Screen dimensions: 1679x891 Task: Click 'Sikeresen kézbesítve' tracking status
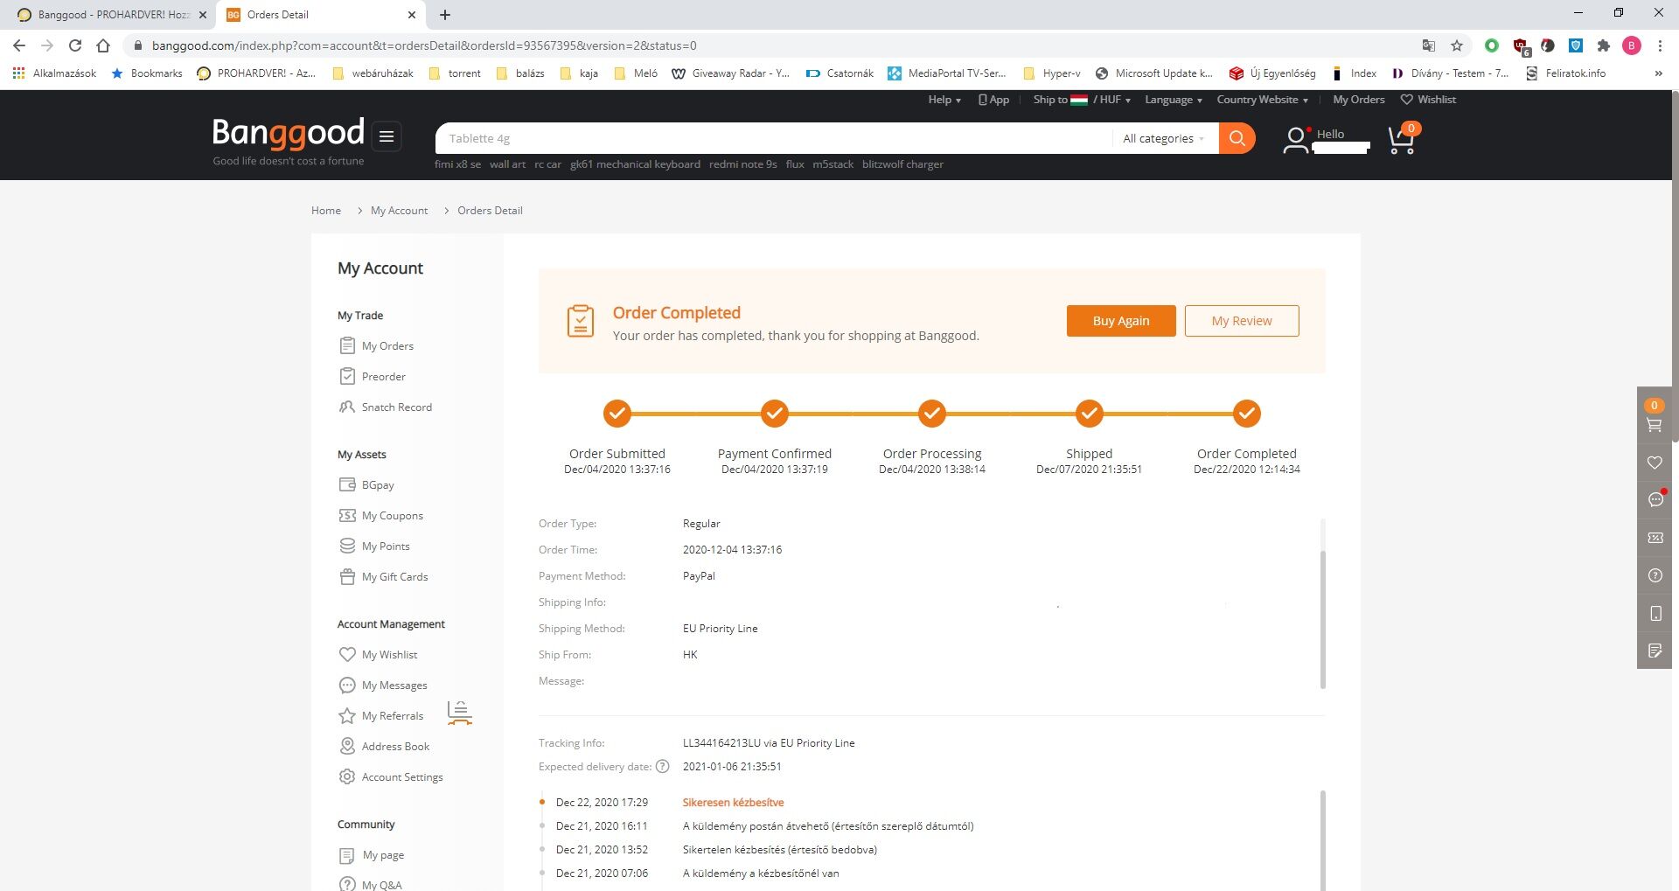733,803
